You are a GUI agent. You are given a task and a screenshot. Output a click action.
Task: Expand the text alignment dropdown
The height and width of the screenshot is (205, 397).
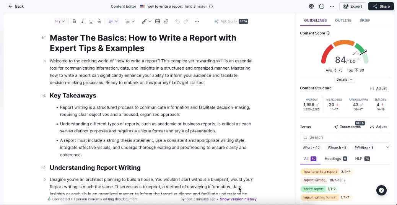(x=113, y=21)
